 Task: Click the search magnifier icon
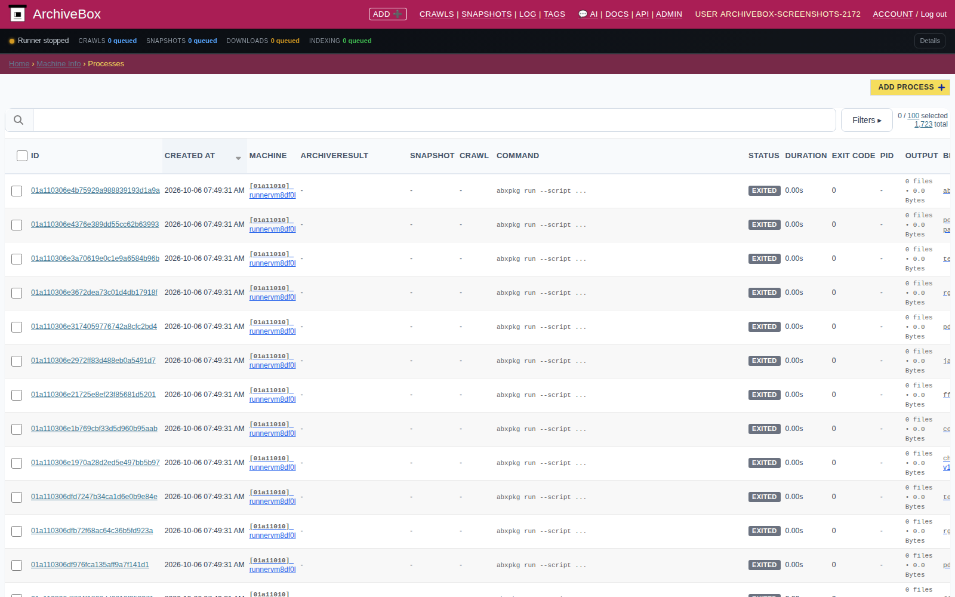(x=19, y=120)
